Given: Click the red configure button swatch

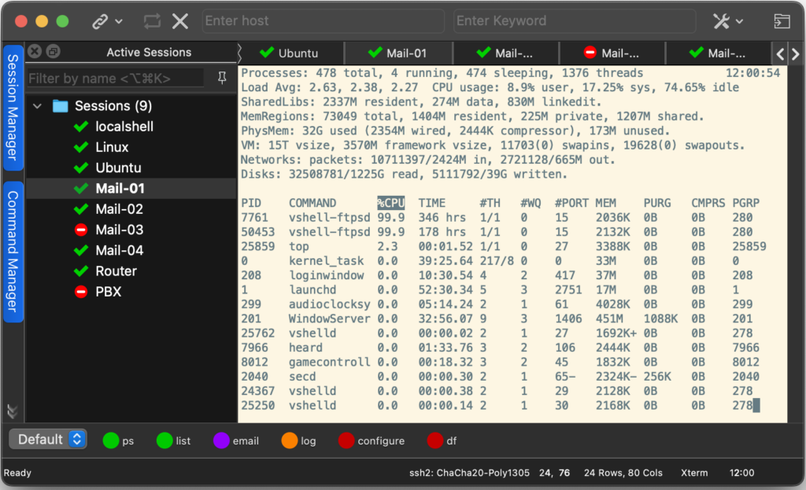Looking at the screenshot, I should pyautogui.click(x=346, y=440).
